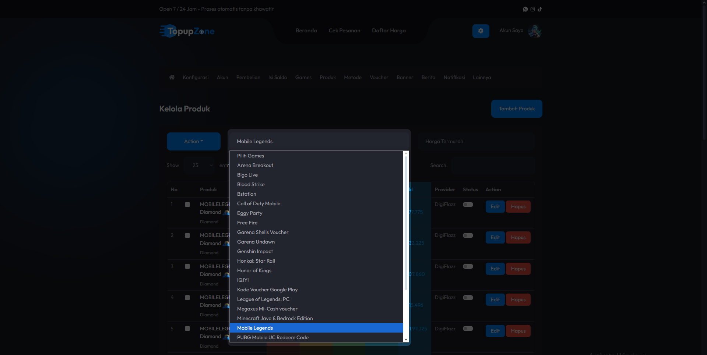
Task: Choose Blood Strike from the list
Action: point(316,184)
